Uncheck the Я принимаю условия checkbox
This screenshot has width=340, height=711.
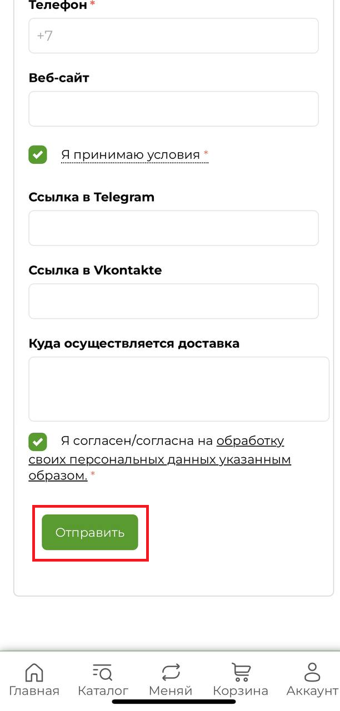pos(38,154)
